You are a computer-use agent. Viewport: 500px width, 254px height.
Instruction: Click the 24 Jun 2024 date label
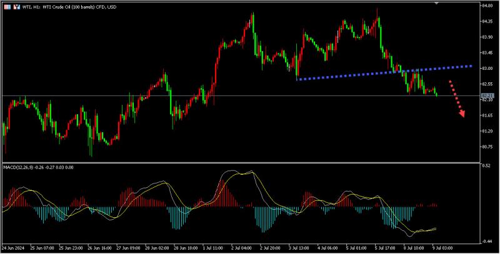(x=12, y=248)
